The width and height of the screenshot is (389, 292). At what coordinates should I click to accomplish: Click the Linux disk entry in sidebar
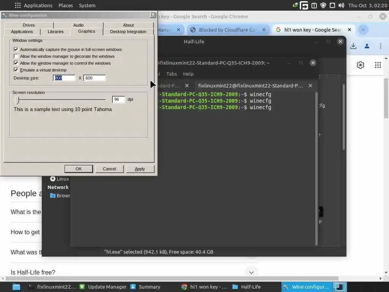(x=60, y=179)
